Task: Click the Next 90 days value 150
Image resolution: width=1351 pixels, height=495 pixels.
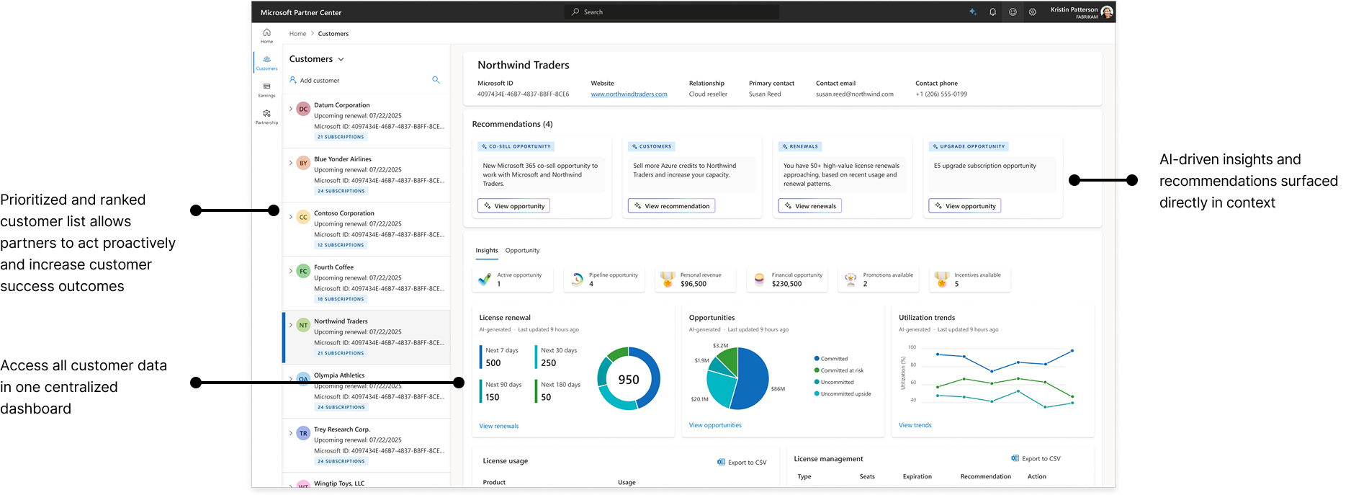Action: (493, 397)
